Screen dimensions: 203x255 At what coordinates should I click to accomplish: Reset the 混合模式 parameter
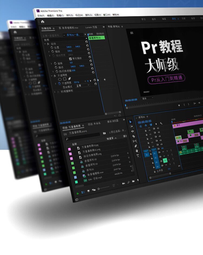coord(96,84)
